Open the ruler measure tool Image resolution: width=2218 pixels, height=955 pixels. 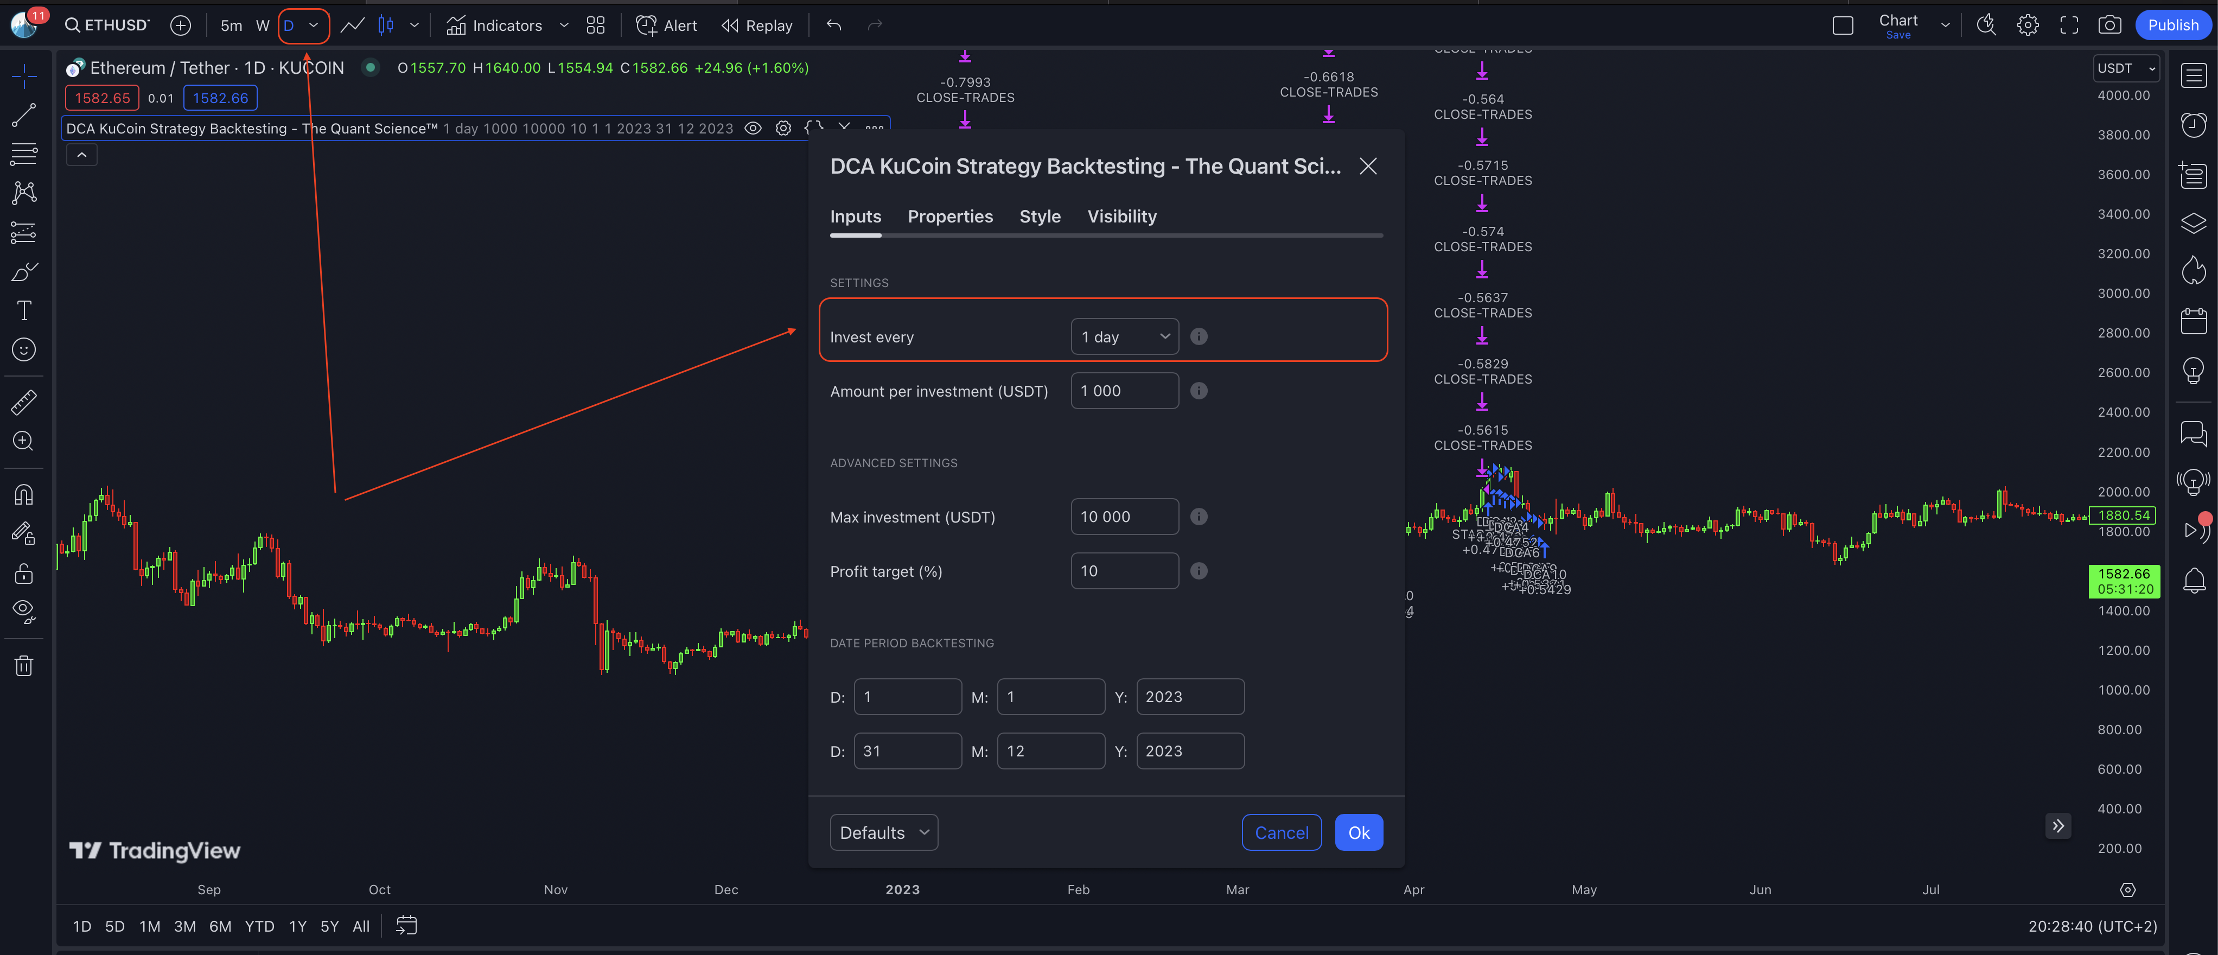[24, 402]
